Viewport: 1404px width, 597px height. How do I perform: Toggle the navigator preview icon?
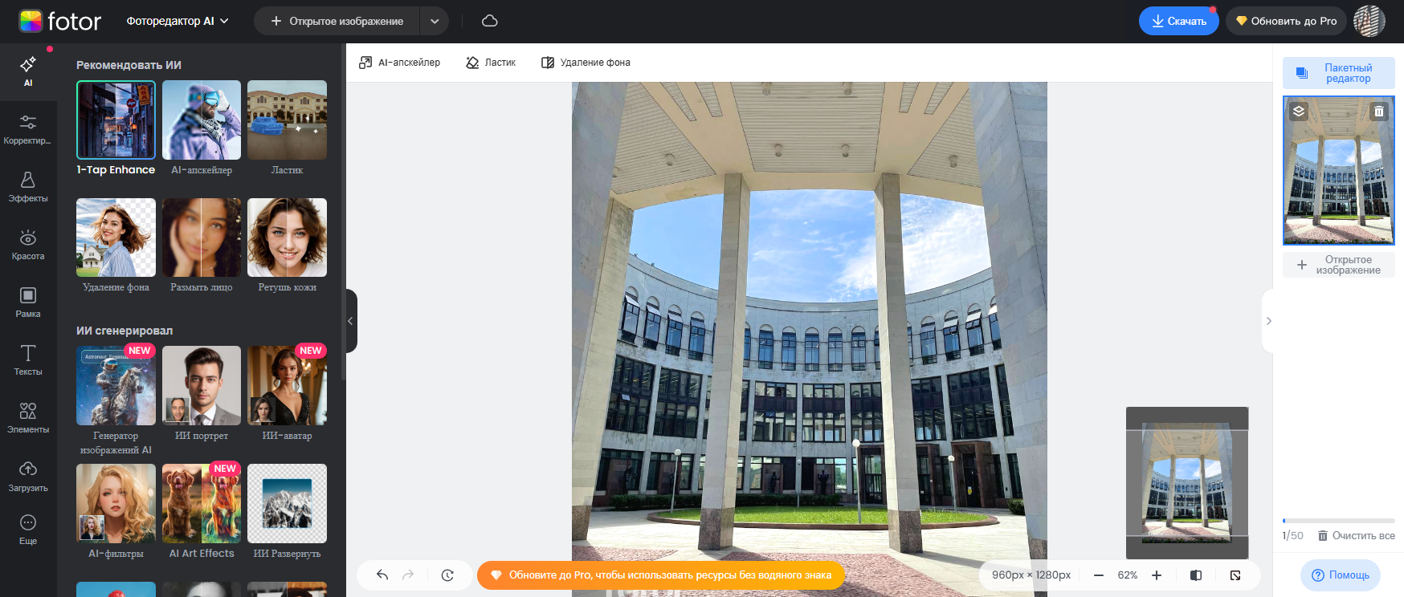click(1235, 575)
